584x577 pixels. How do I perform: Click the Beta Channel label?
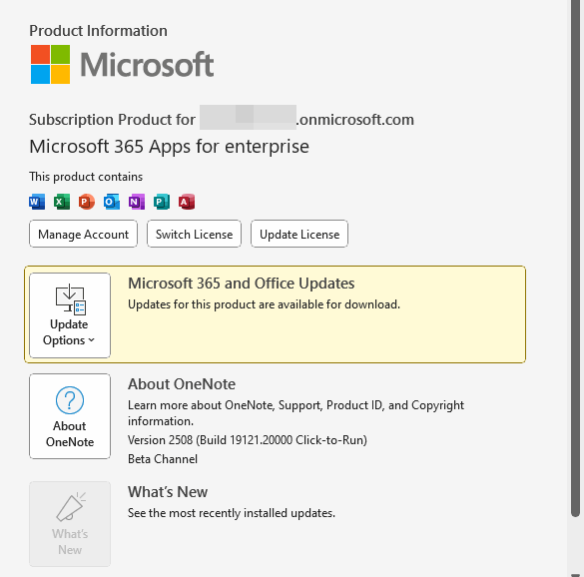point(163,459)
